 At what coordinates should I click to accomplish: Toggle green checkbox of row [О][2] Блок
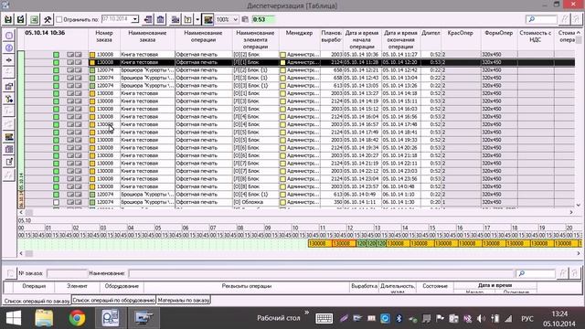pos(56,55)
